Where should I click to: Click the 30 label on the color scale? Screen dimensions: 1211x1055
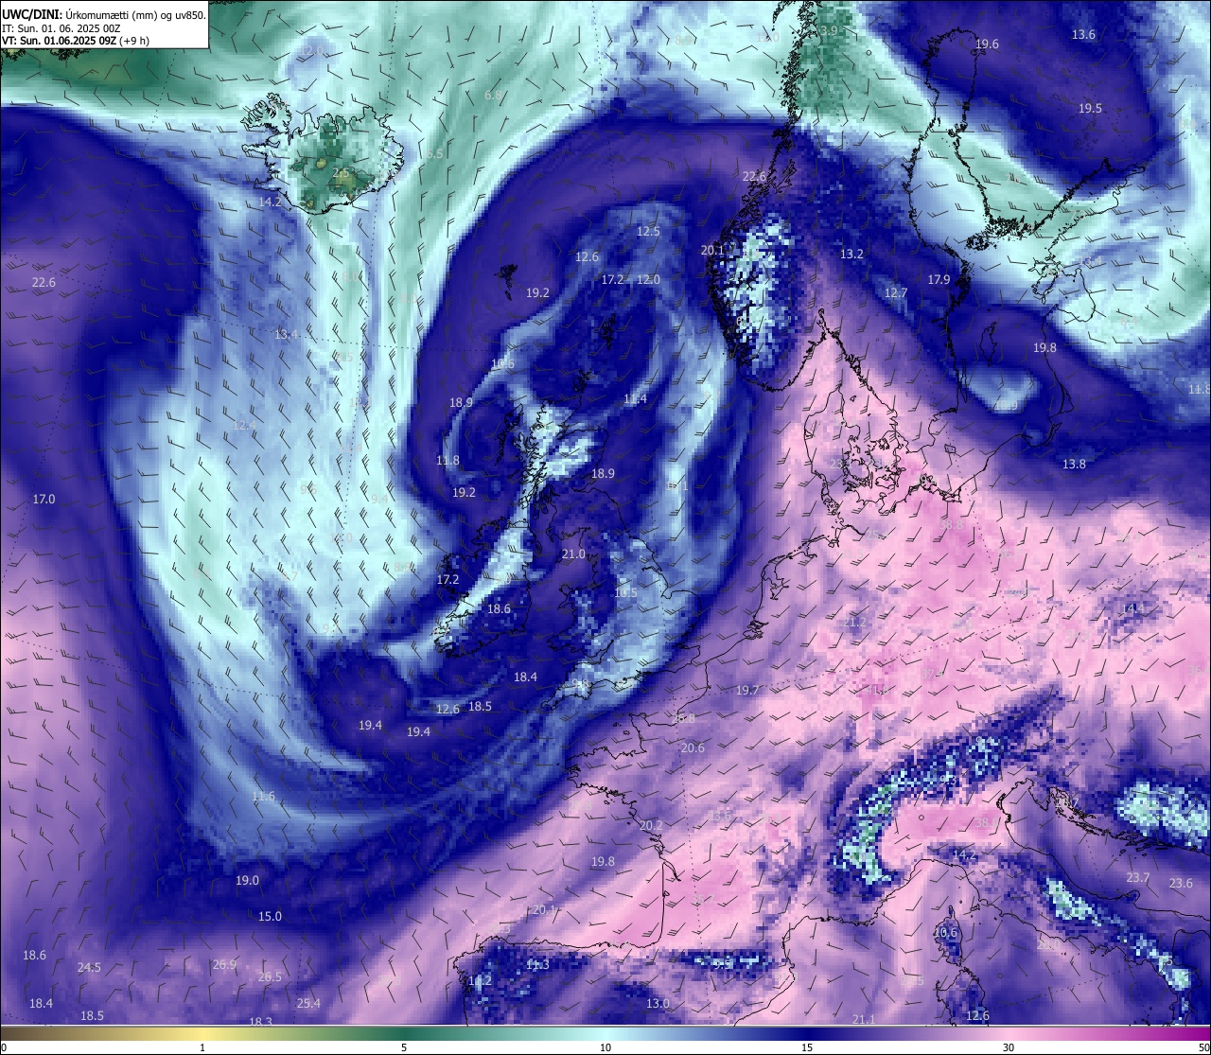[x=1009, y=1047]
